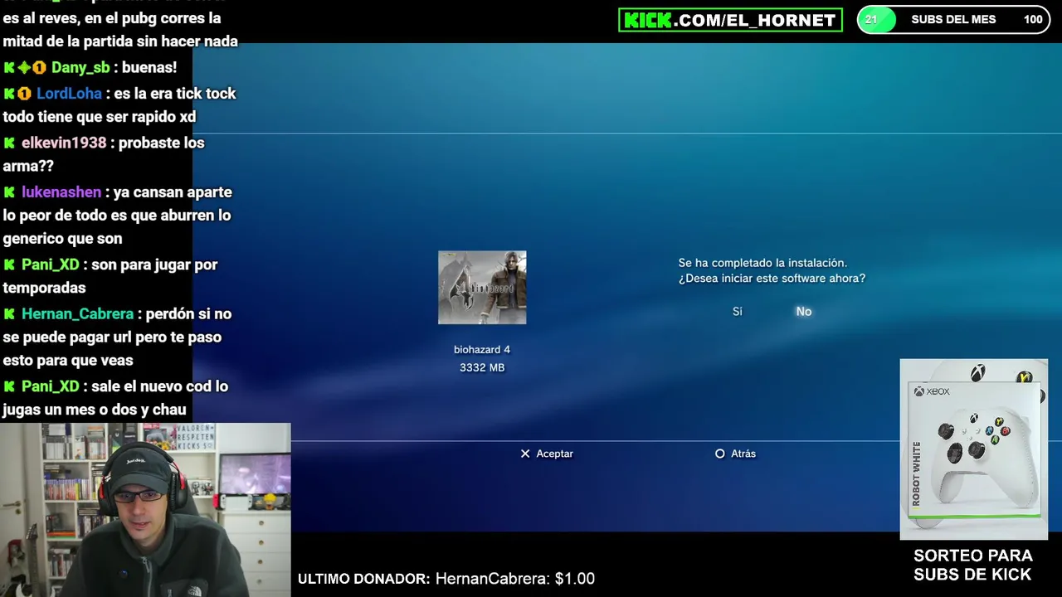Open Dany_sb's chat username
The height and width of the screenshot is (597, 1062).
80,67
